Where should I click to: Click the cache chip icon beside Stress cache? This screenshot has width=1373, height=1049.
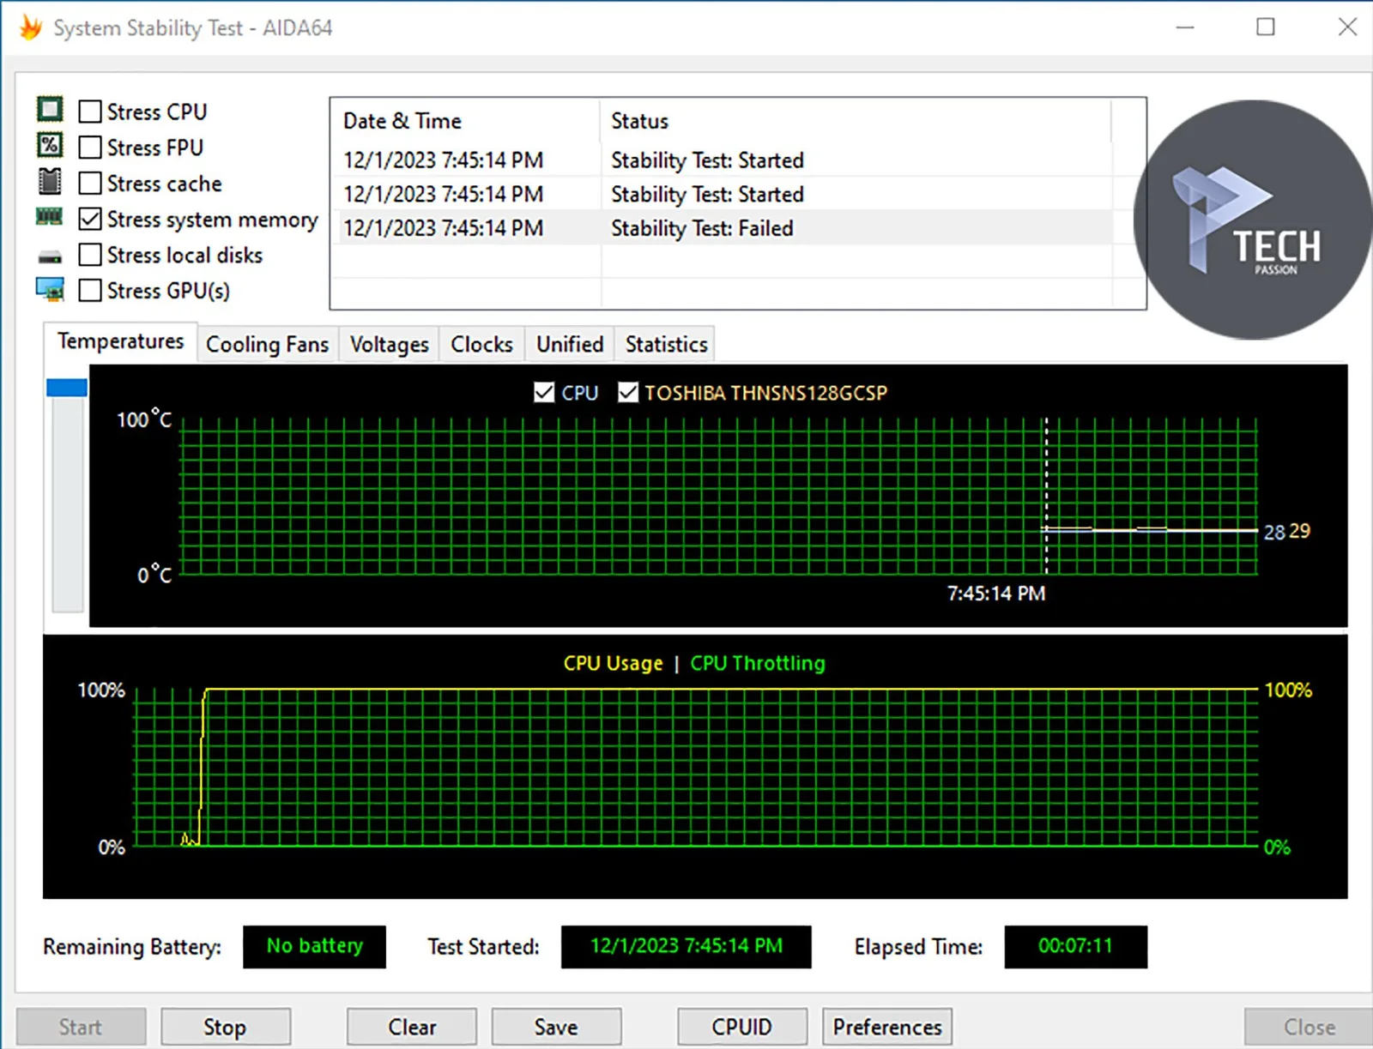(50, 182)
